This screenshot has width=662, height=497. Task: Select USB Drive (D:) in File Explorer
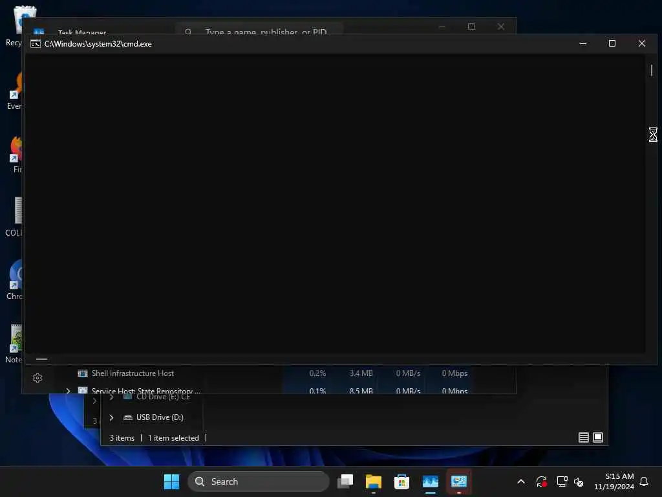coord(160,417)
